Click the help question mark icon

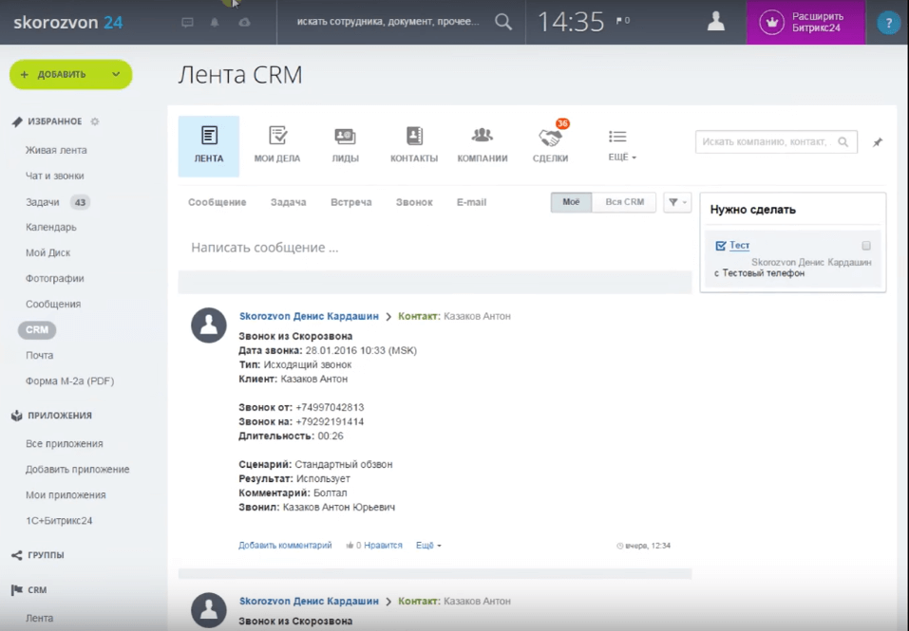click(x=888, y=23)
